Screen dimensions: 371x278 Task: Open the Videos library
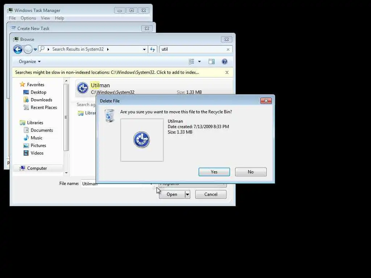(37, 153)
